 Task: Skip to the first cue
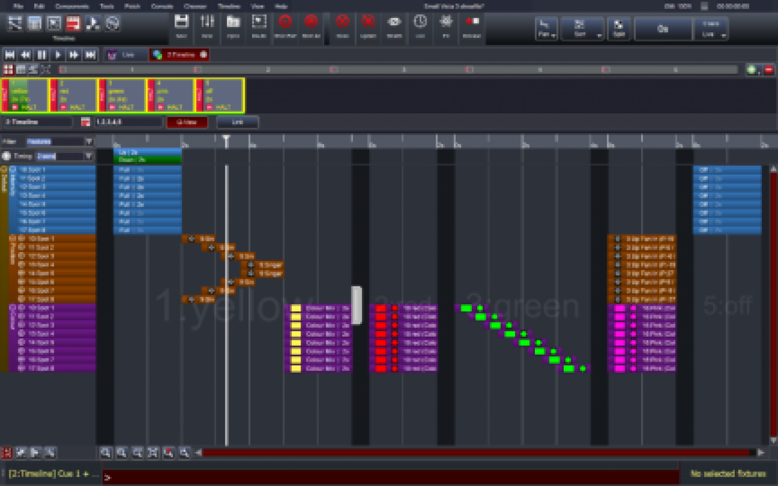(10, 55)
